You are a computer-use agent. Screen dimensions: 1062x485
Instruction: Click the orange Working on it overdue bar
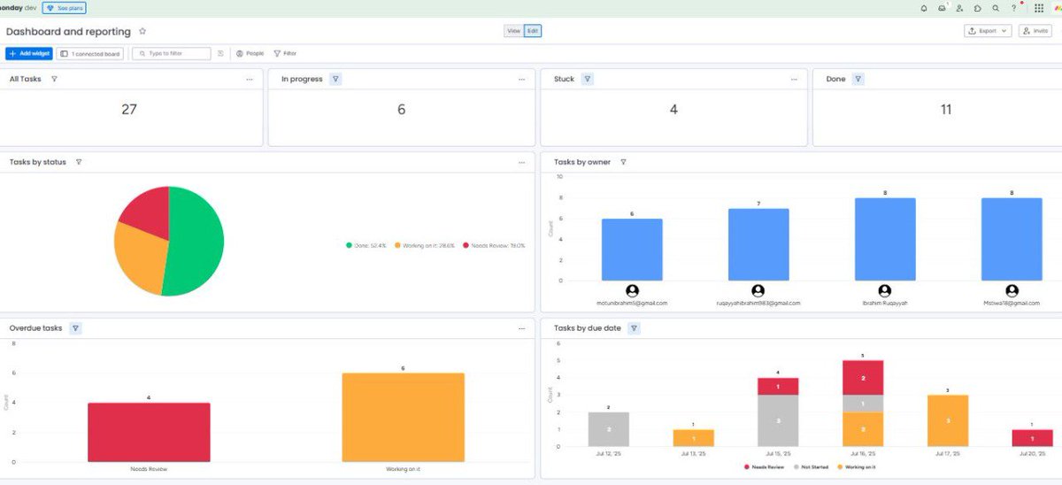(403, 417)
